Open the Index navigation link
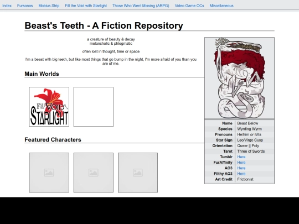The image size is (299, 224). tap(7, 6)
